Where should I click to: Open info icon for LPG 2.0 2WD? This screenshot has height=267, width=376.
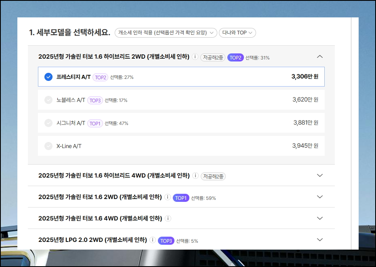pyautogui.click(x=153, y=240)
